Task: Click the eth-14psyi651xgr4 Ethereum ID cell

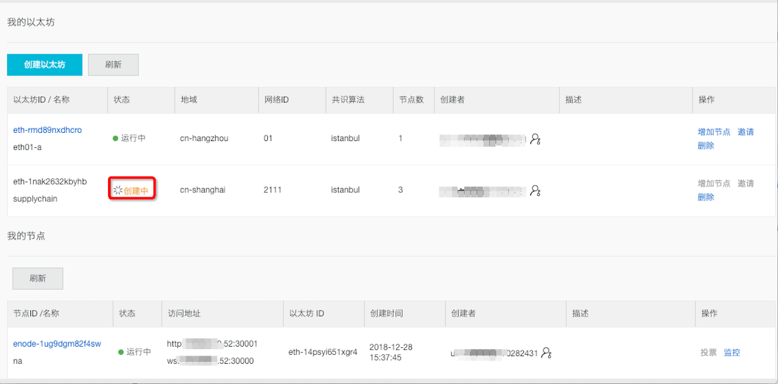Action: coord(323,352)
